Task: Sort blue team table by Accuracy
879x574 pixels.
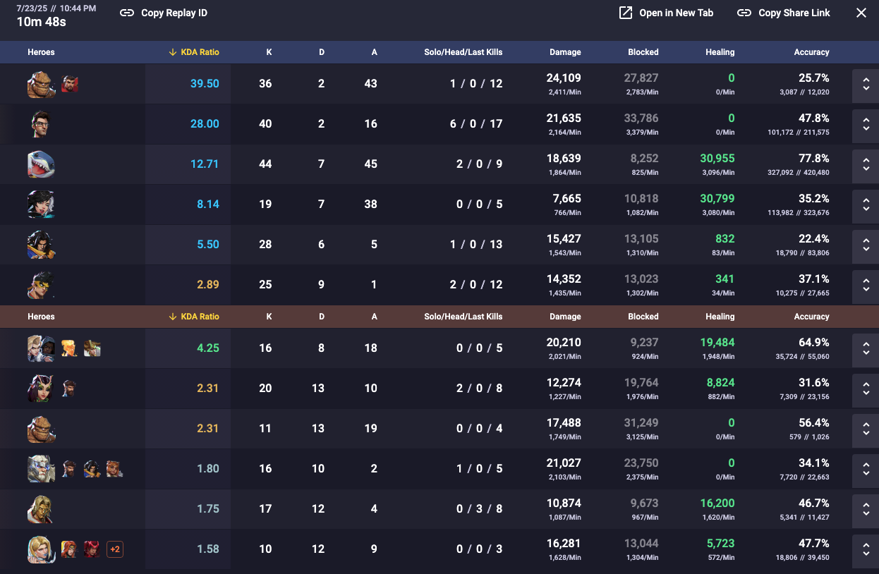Action: point(811,52)
